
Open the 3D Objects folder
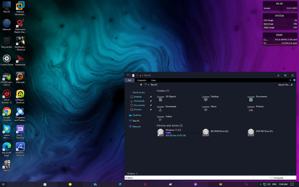pos(166,99)
